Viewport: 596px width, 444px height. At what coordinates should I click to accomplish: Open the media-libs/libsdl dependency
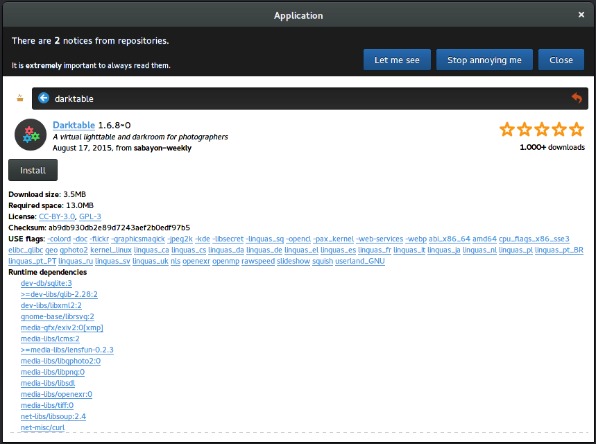pyautogui.click(x=48, y=383)
